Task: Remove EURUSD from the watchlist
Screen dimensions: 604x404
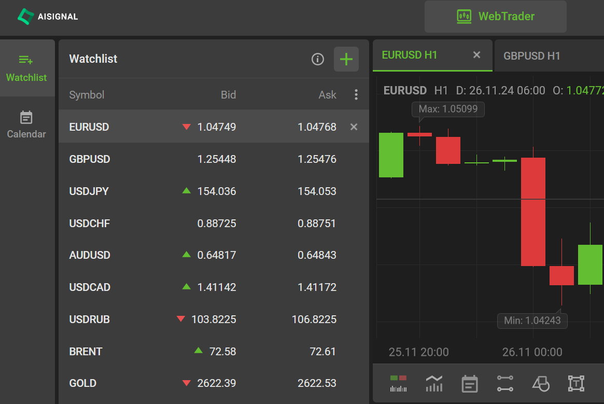Action: (354, 127)
